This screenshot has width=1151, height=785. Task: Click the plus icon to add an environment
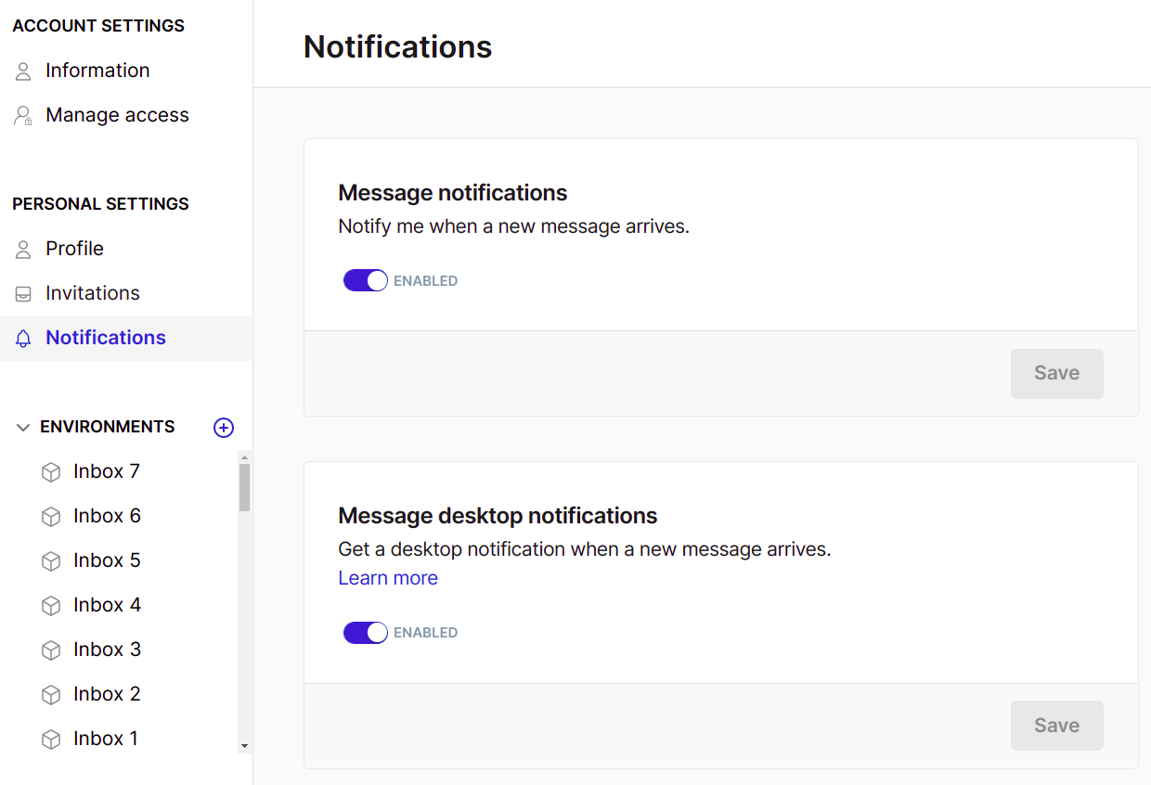(224, 427)
